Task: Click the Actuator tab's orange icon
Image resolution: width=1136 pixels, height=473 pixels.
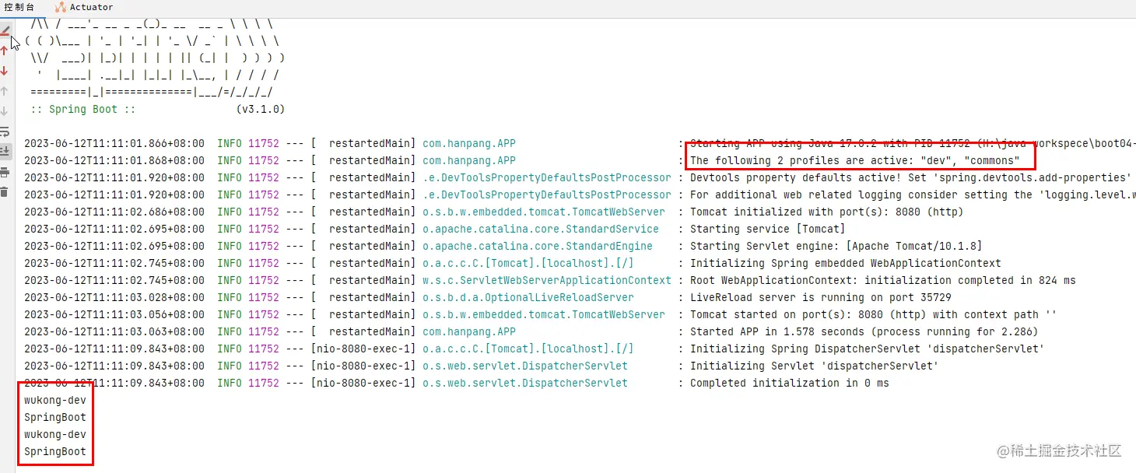Action: 61,7
